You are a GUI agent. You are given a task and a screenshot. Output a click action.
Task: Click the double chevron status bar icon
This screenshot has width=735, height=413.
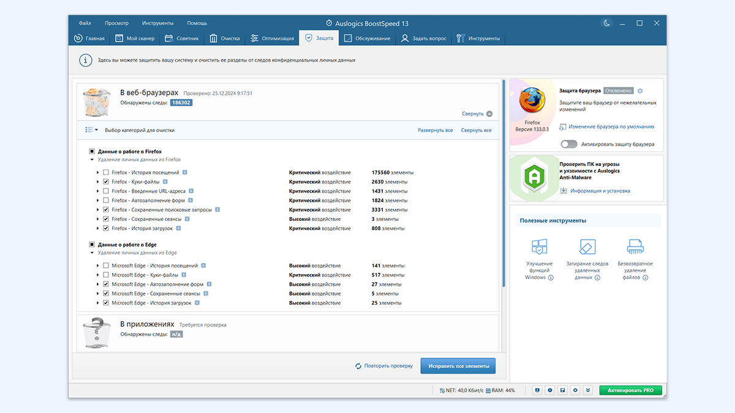pyautogui.click(x=588, y=390)
